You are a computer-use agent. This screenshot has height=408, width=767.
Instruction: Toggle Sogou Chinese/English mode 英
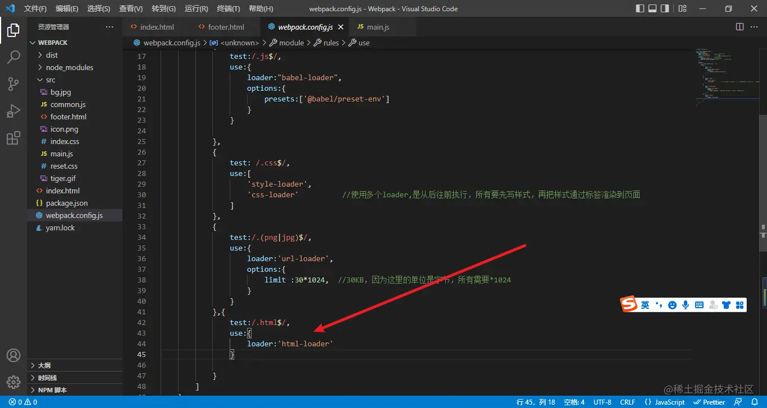(x=645, y=305)
